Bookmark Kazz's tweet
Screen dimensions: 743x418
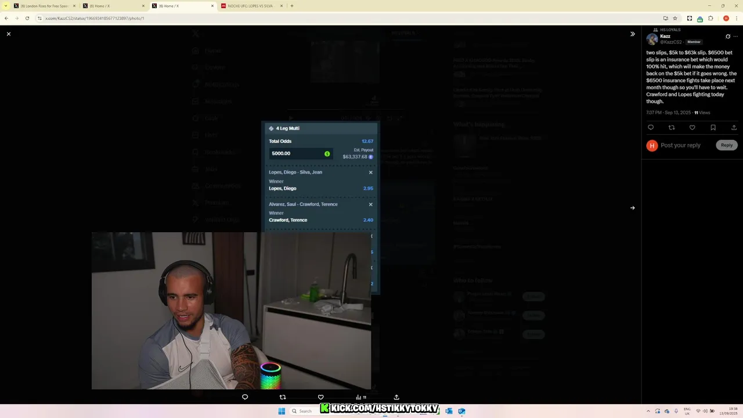(x=713, y=128)
